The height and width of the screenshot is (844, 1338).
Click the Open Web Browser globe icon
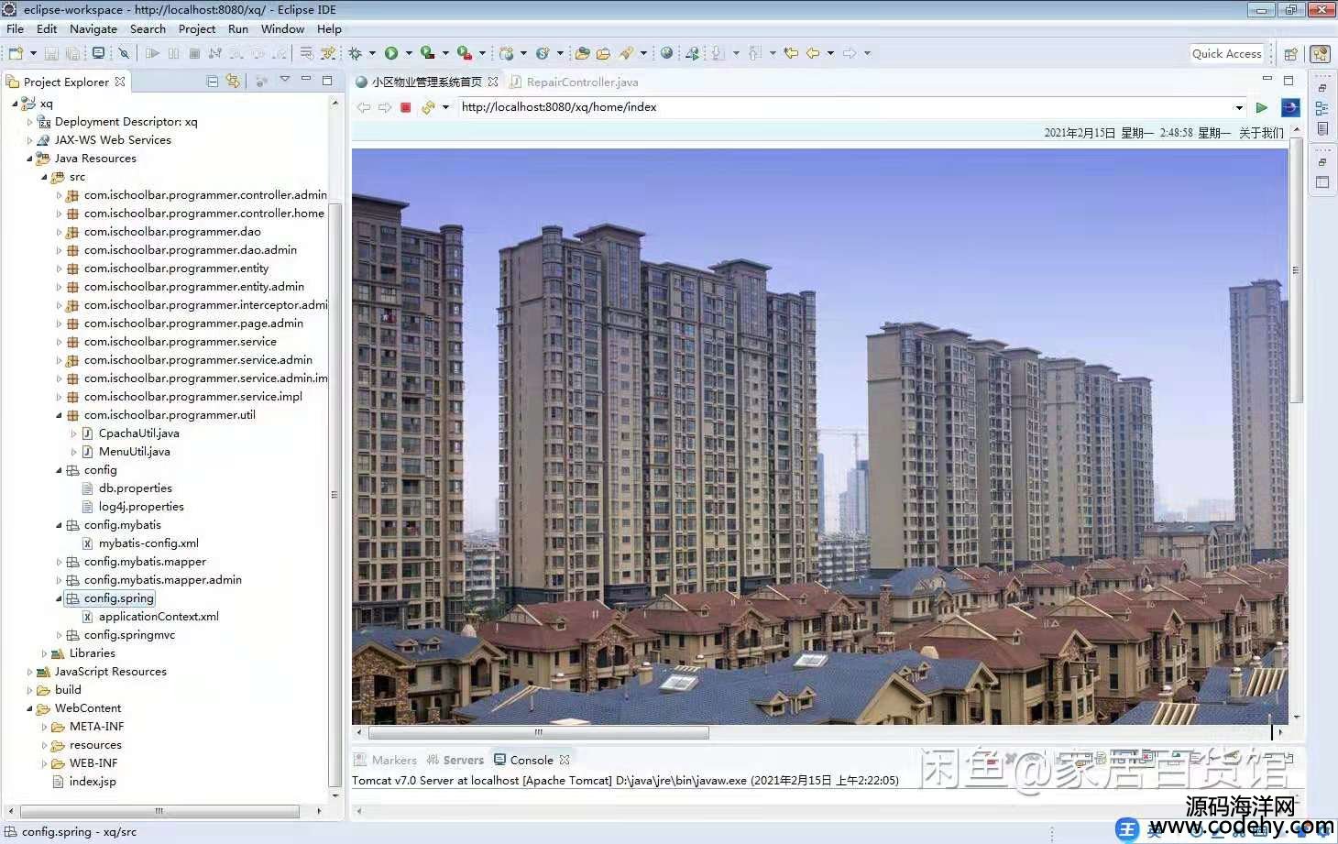click(667, 53)
